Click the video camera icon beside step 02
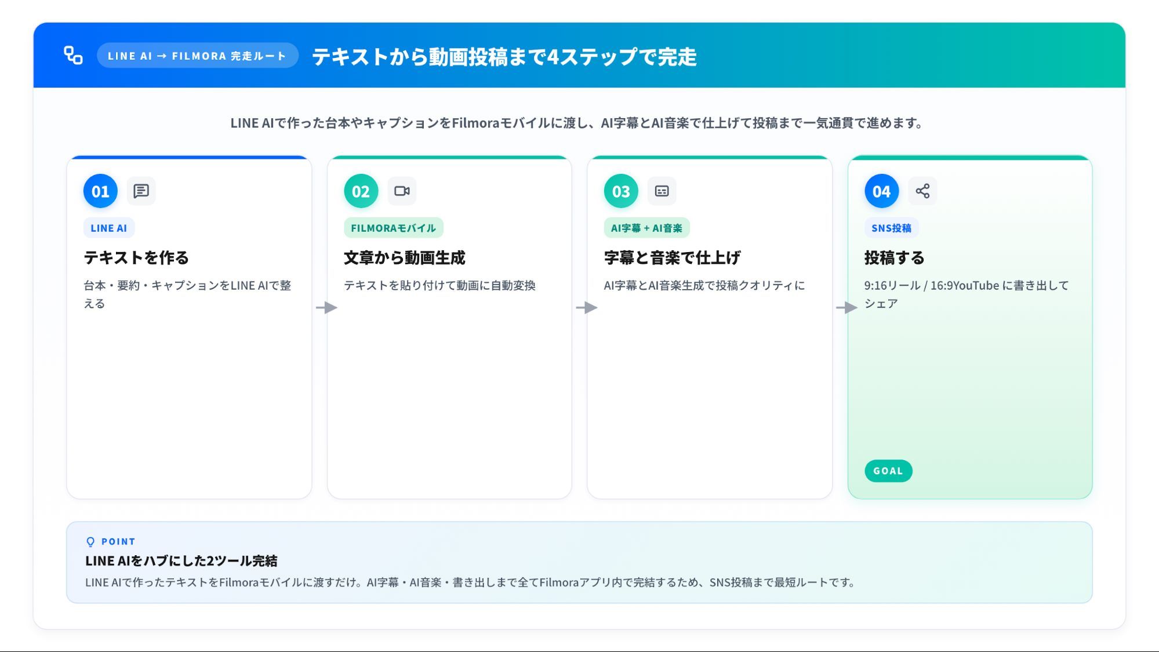Screen dimensions: 1159x652 pyautogui.click(x=402, y=191)
